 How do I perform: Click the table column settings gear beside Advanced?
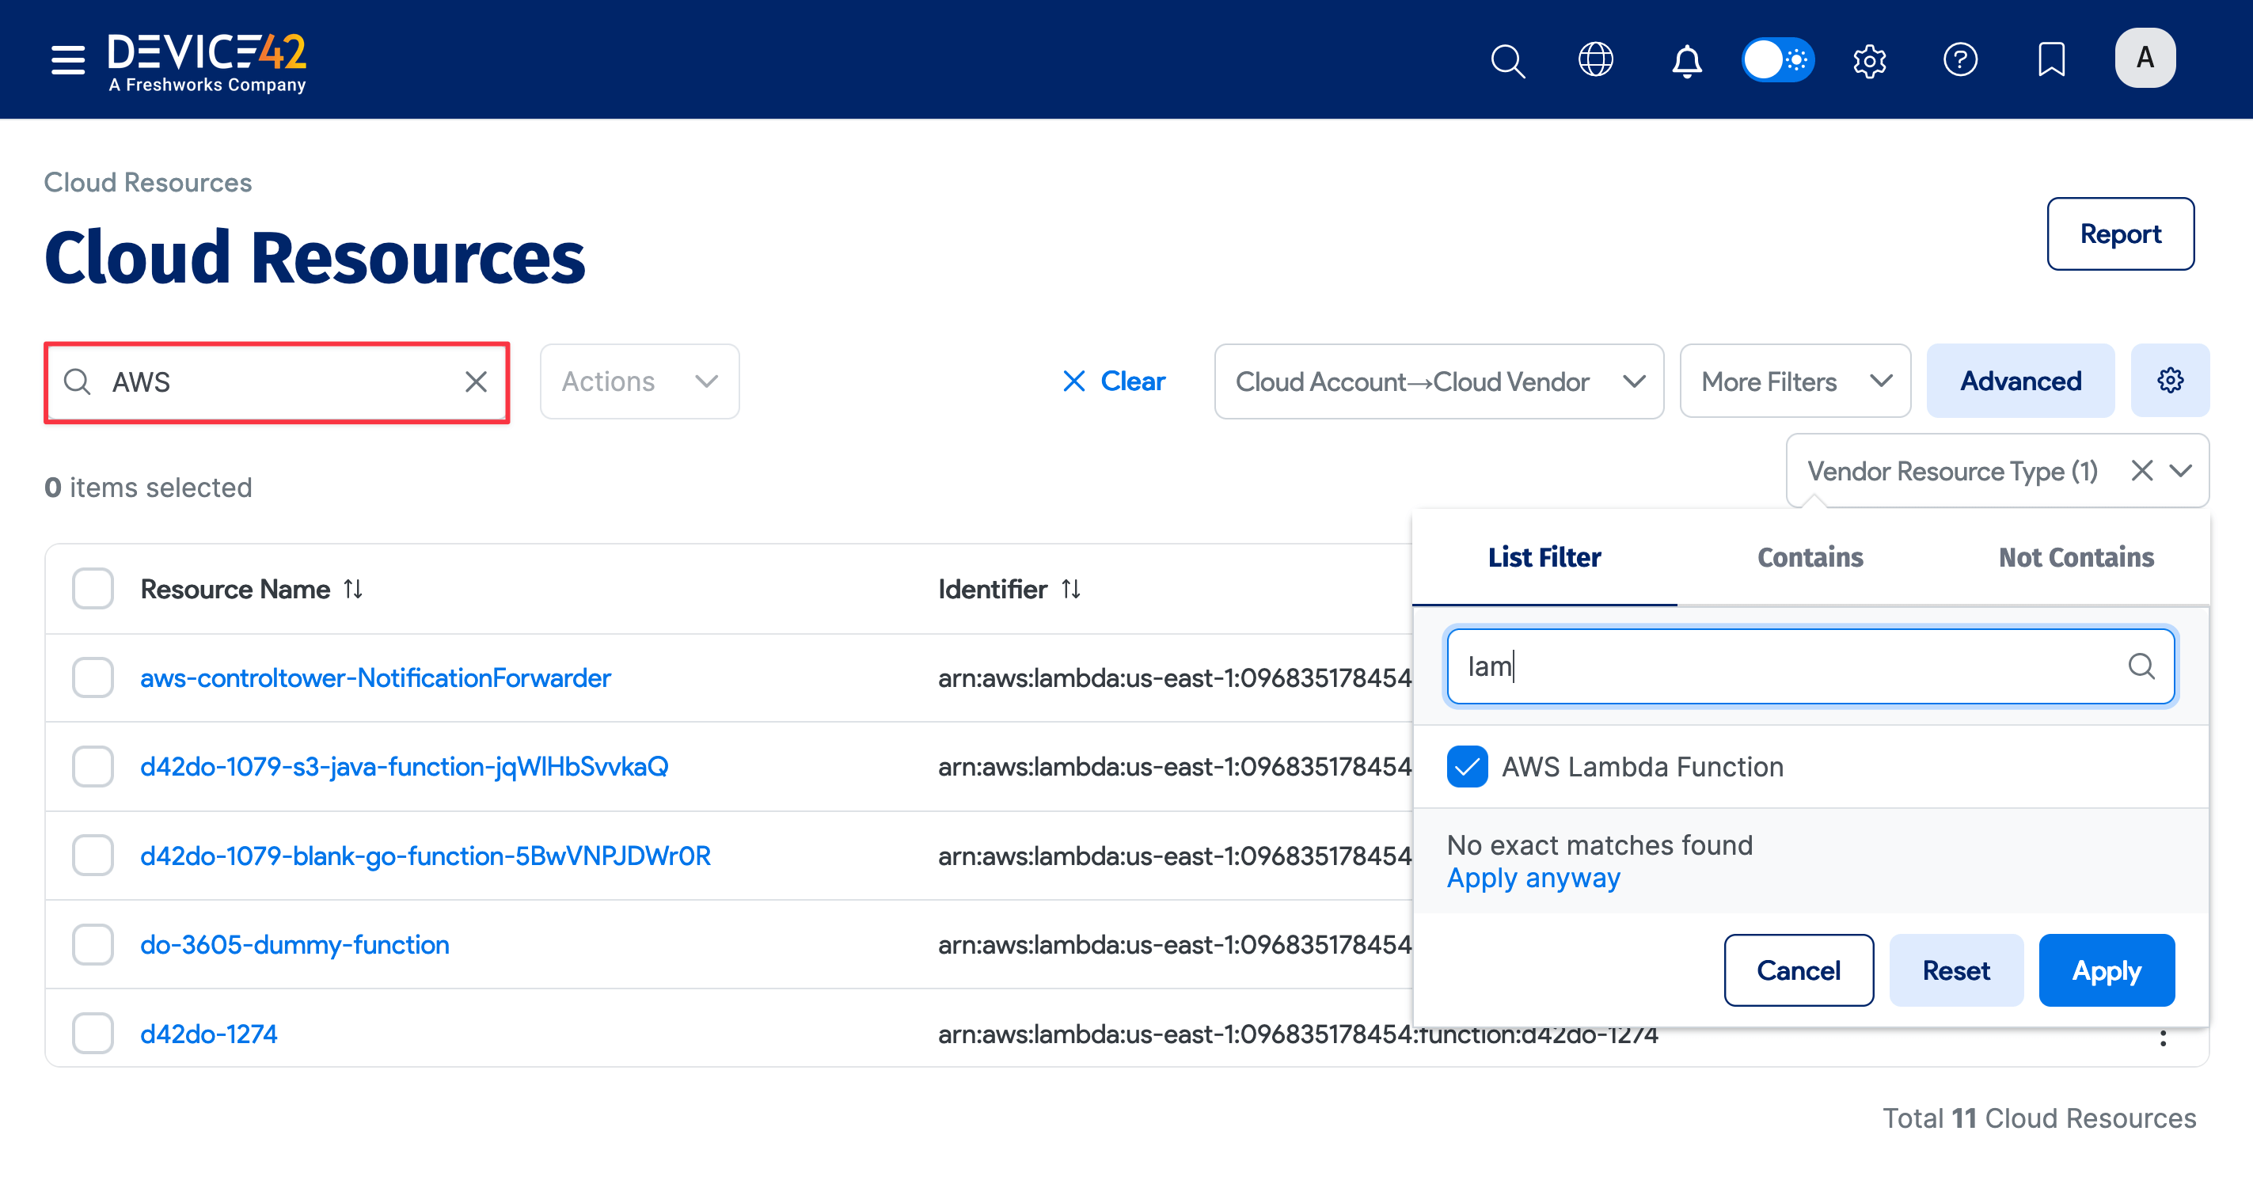click(2170, 381)
